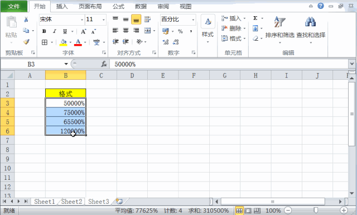Image resolution: width=357 pixels, height=215 pixels.
Task: Open the font dialog launcher
Action: [104, 53]
